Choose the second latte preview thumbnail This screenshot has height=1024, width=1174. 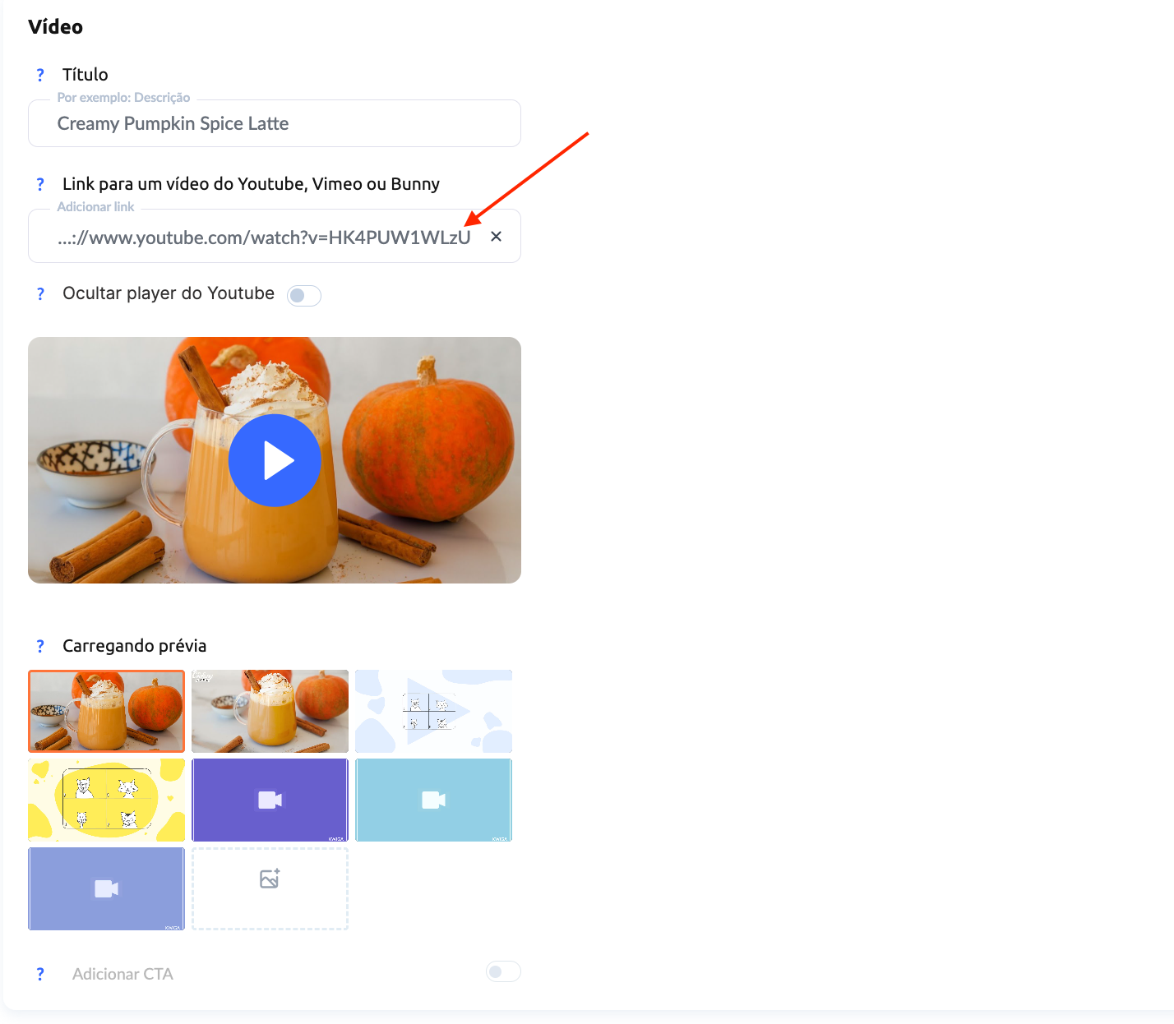click(270, 711)
